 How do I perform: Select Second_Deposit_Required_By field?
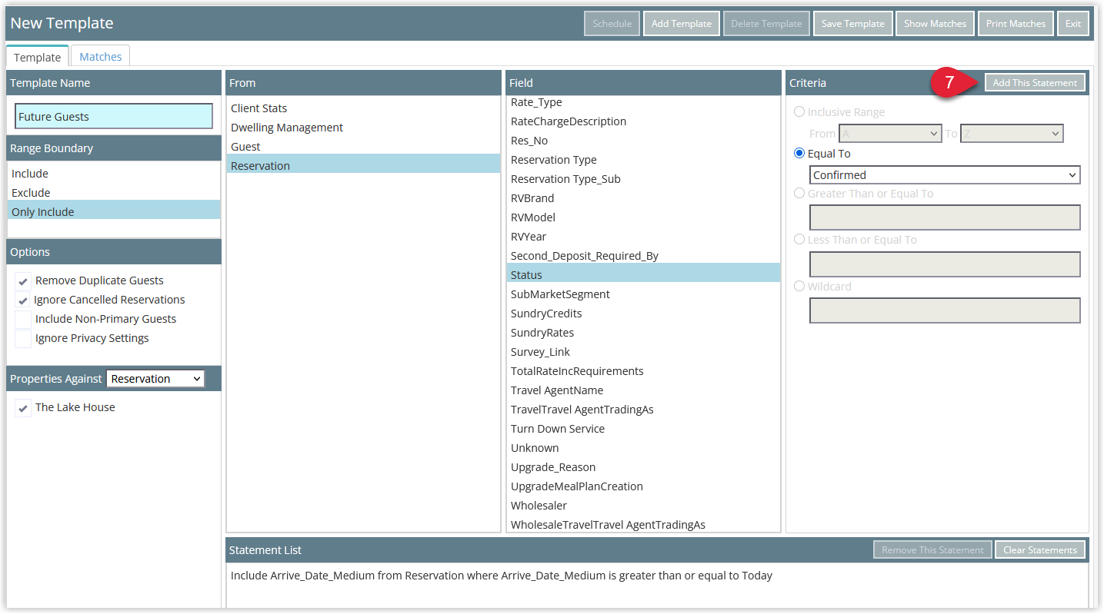tap(643, 256)
